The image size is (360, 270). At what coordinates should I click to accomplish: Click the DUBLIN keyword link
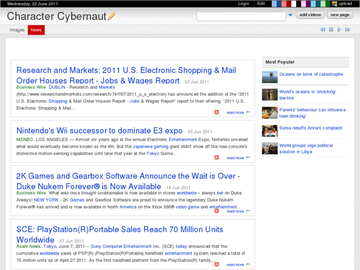coord(57,87)
